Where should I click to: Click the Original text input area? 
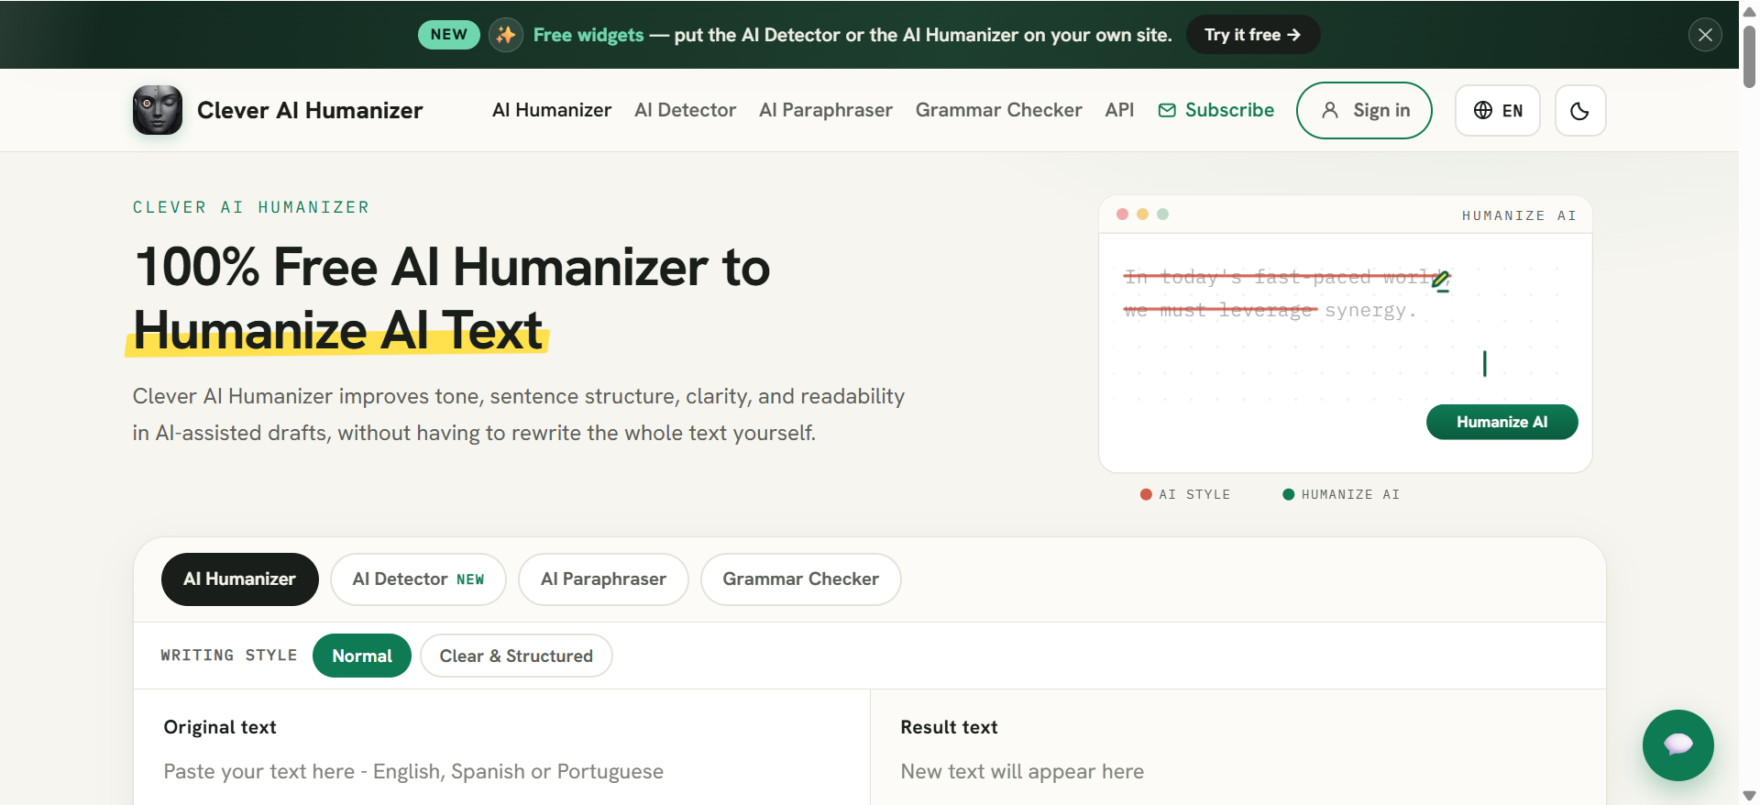click(x=502, y=772)
